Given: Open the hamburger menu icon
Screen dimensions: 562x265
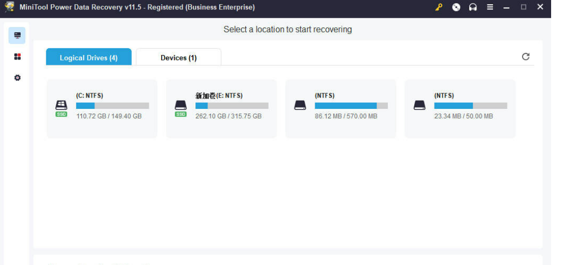Looking at the screenshot, I should pyautogui.click(x=490, y=7).
